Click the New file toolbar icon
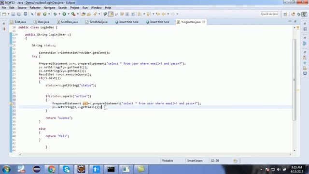This screenshot has width=309, height=174. pyautogui.click(x=4, y=14)
